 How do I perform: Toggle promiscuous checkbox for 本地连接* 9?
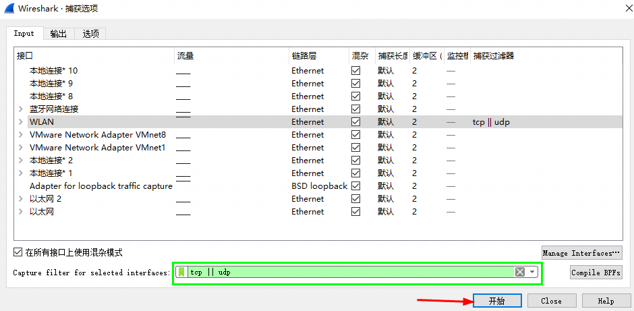[x=356, y=84]
